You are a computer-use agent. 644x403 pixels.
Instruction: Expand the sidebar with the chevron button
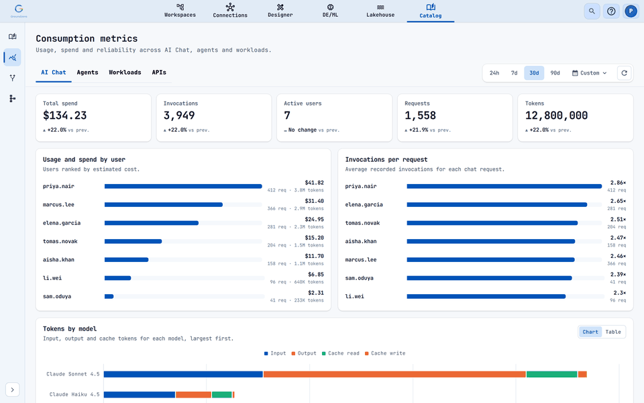point(12,390)
